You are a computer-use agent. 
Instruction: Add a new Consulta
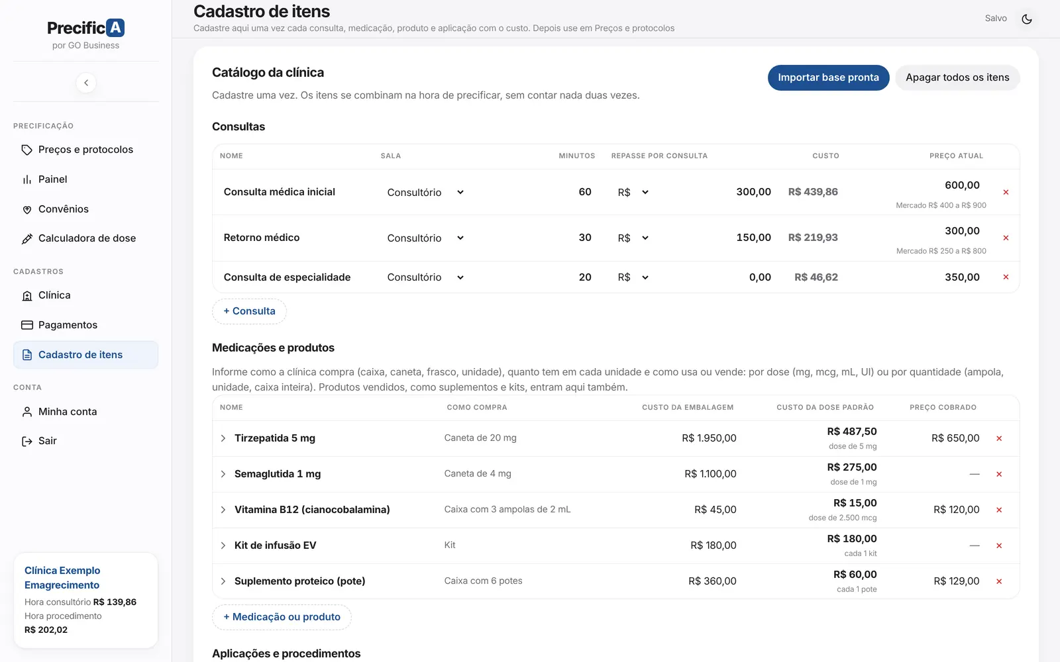[x=249, y=311]
